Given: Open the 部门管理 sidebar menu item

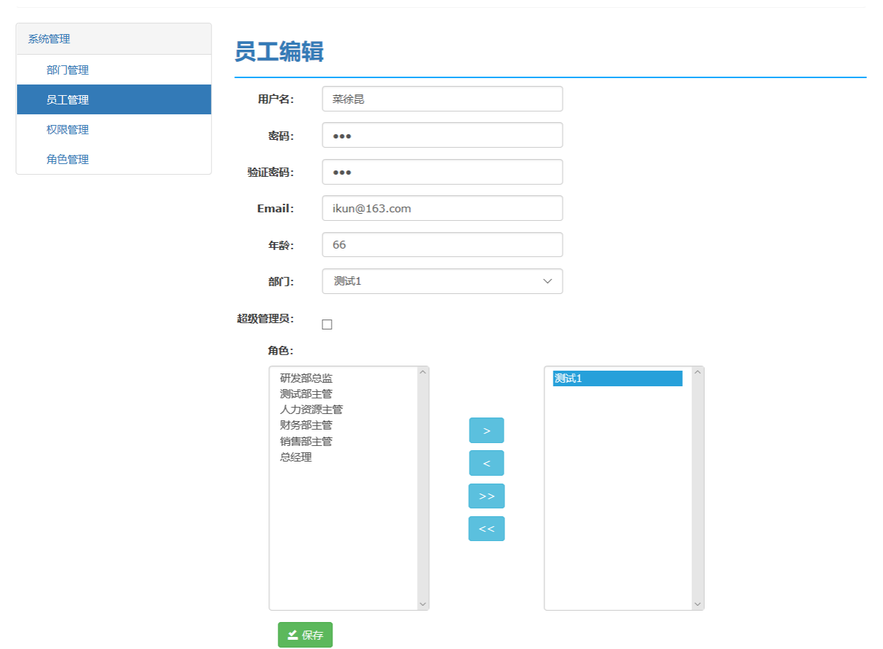Looking at the screenshot, I should [x=67, y=70].
